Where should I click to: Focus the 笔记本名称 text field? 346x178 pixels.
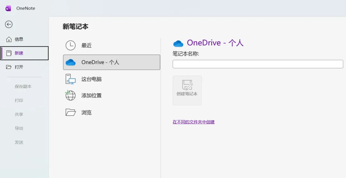coord(258,64)
